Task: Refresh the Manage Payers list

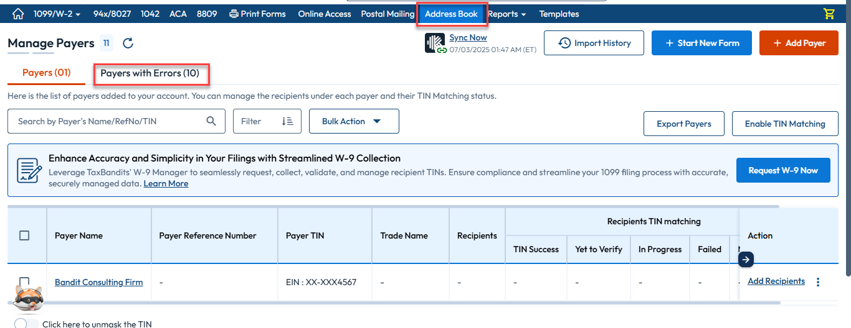Action: click(x=128, y=43)
